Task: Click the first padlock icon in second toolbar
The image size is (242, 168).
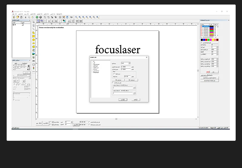Action: tap(49, 21)
